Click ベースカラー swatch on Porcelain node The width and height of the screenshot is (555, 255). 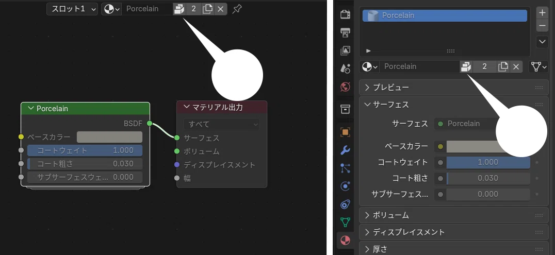(109, 137)
